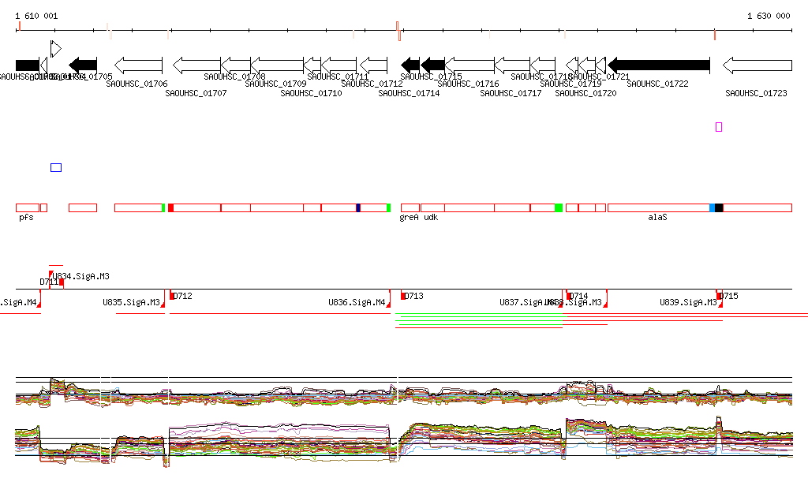Click the SAOUHSC_01712 gene arrow
This screenshot has height=482, width=808.
[x=373, y=65]
